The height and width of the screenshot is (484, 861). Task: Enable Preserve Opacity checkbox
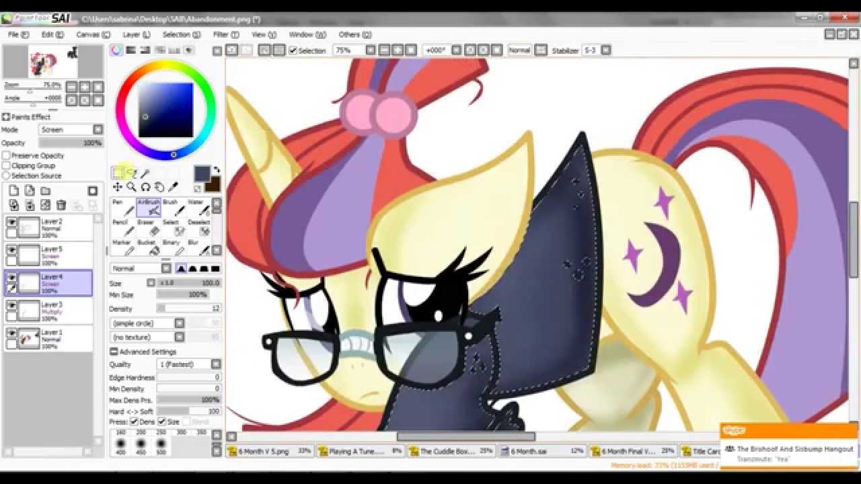(x=6, y=155)
